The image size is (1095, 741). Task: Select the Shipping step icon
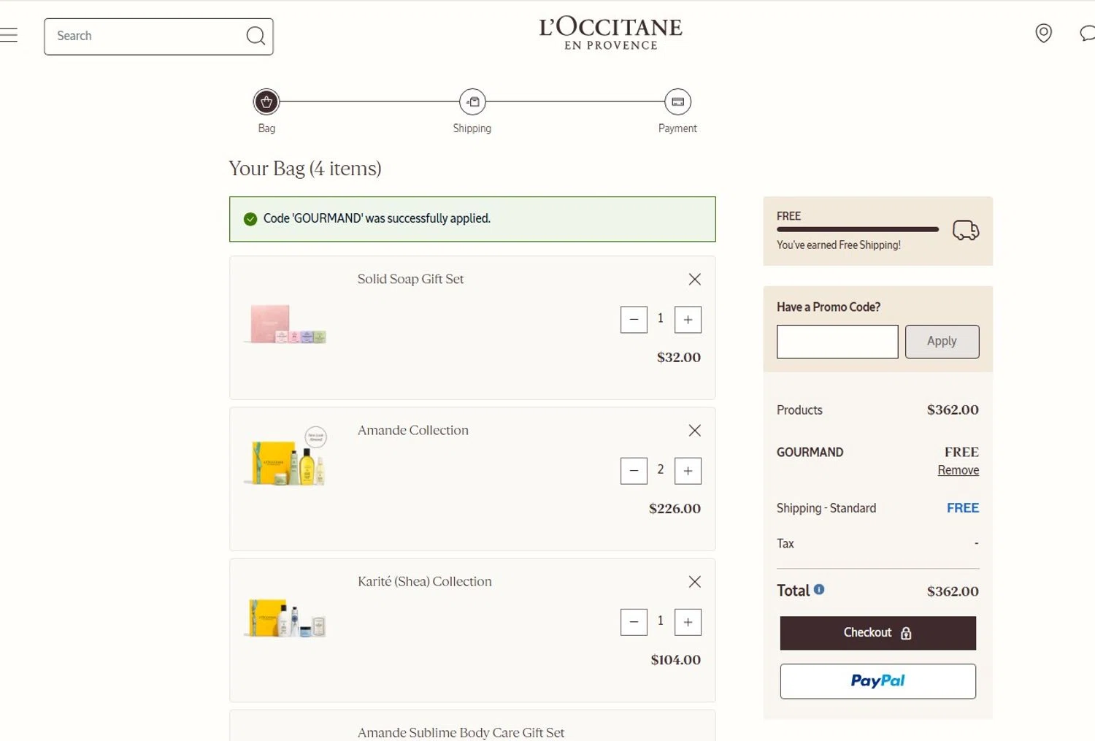472,102
